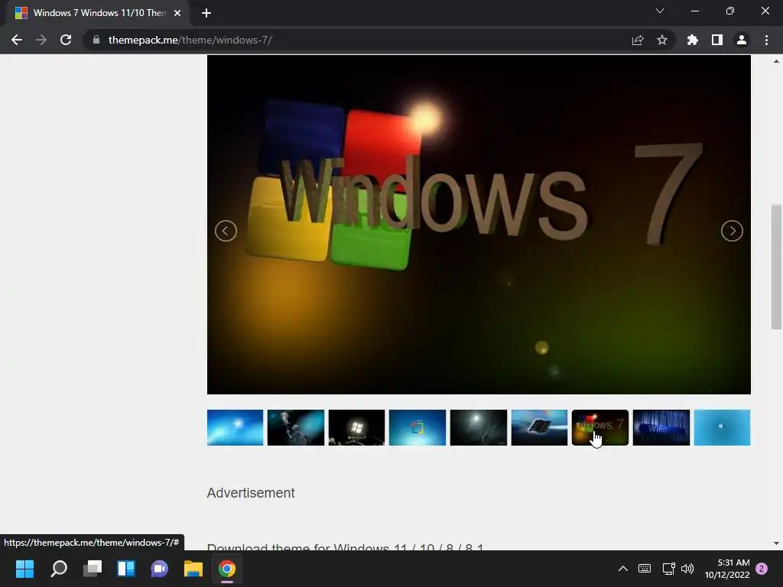Open the Windows Start menu
The width and height of the screenshot is (783, 587).
click(24, 569)
